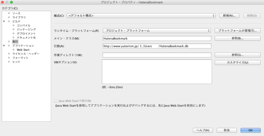Click the パッケージング bullet icon
The height and width of the screenshot is (136, 264).
pyautogui.click(x=13, y=29)
